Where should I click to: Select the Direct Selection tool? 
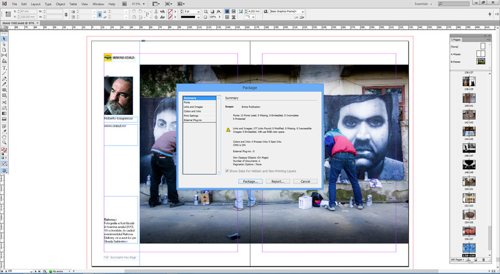point(4,44)
